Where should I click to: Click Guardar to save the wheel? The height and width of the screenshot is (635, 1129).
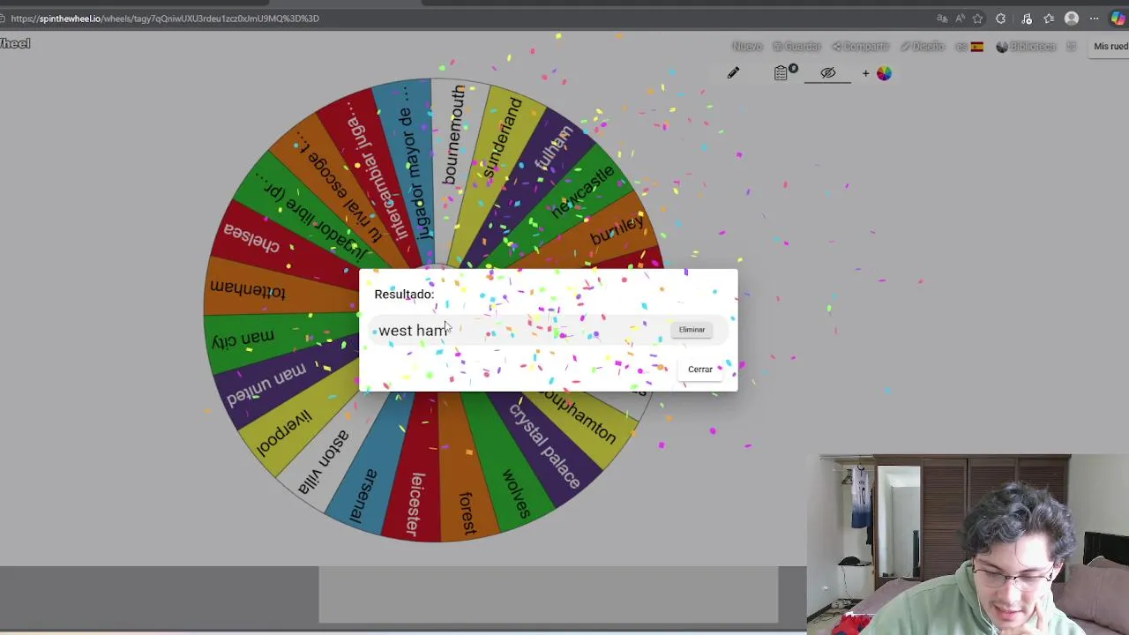(796, 46)
